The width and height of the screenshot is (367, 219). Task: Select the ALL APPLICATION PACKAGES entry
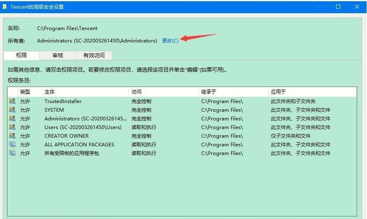point(79,145)
